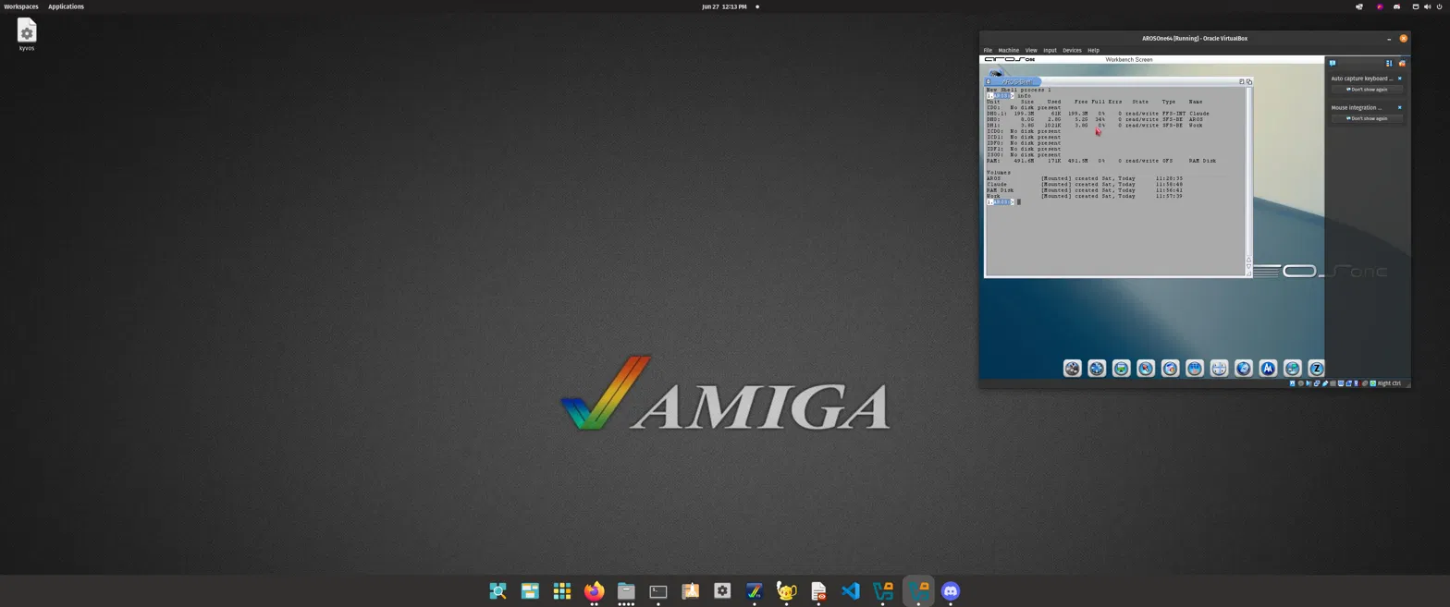Open the Help menu in VirtualBox
The width and height of the screenshot is (1450, 607).
tap(1093, 50)
